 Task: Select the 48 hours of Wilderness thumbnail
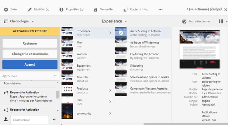click(x=121, y=44)
